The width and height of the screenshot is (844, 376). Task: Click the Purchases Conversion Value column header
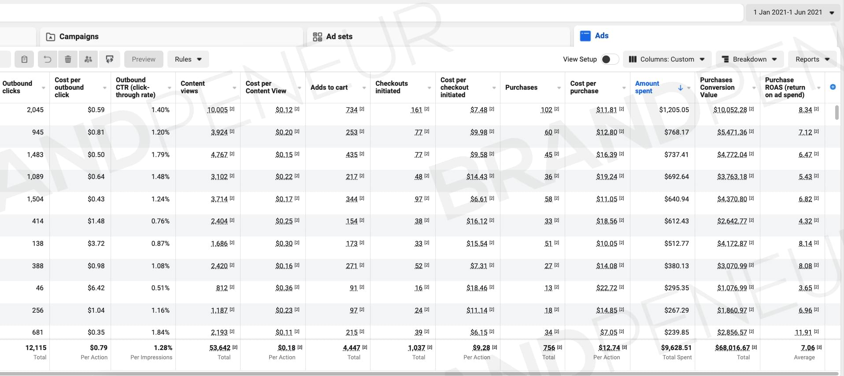[717, 87]
